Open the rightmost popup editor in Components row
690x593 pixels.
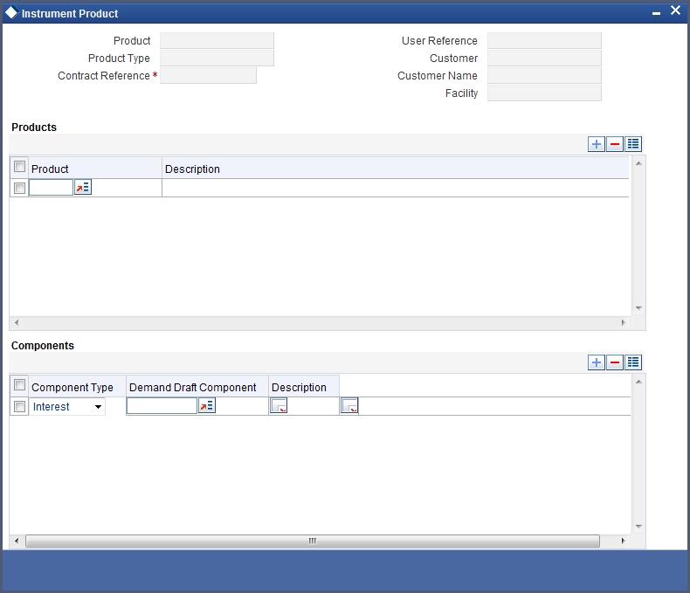(x=349, y=405)
